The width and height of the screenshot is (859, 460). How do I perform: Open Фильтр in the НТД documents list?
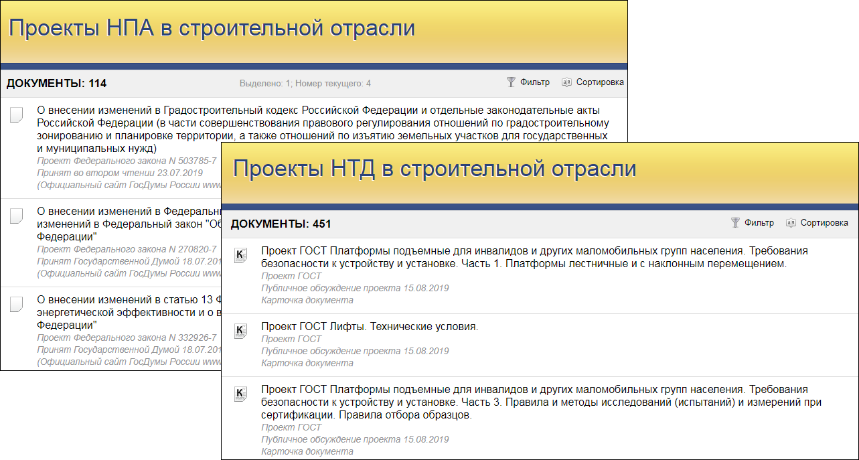coord(759,223)
